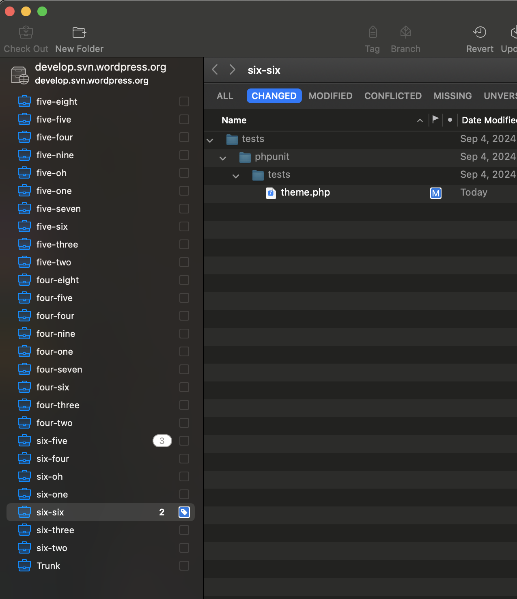Enable the checkbox next to six-five
This screenshot has width=517, height=599.
click(184, 441)
